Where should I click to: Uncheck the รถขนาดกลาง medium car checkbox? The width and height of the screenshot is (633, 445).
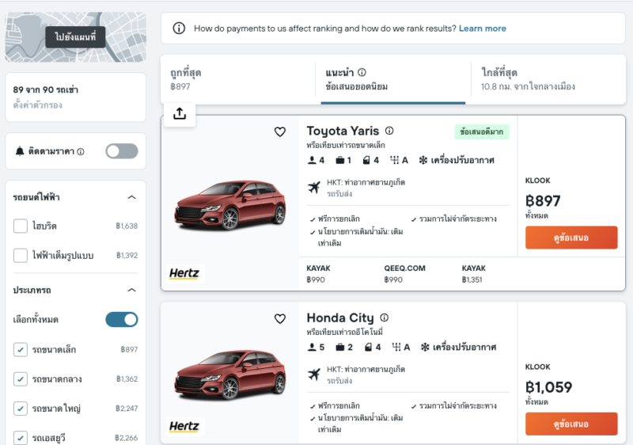coord(21,378)
